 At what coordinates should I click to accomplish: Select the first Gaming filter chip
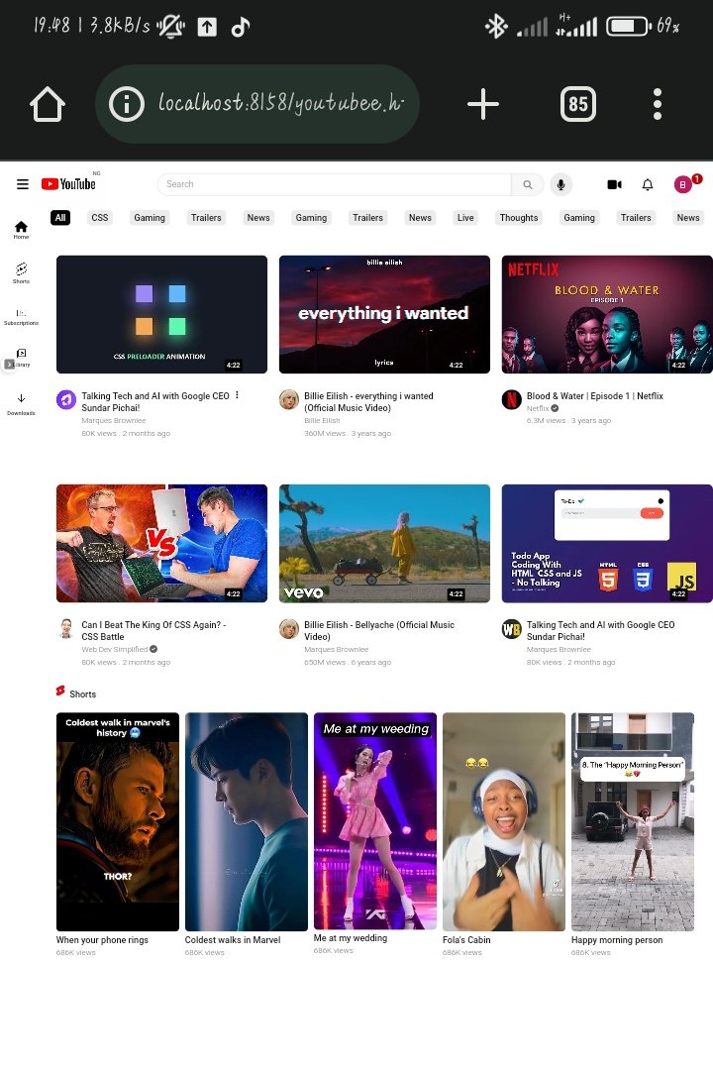coord(150,218)
